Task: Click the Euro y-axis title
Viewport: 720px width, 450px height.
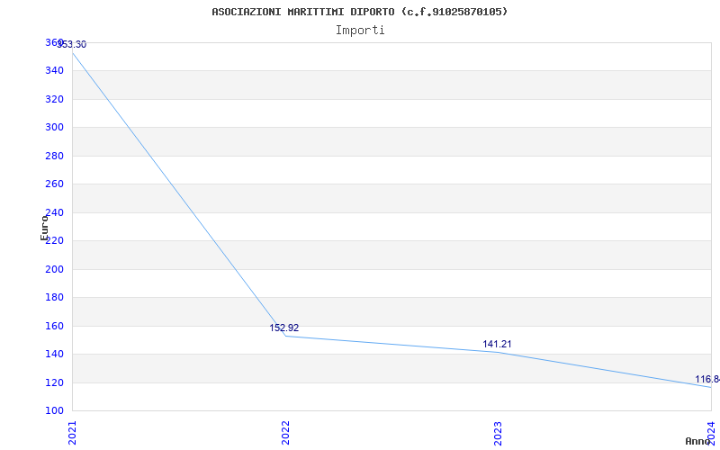Action: 44,227
